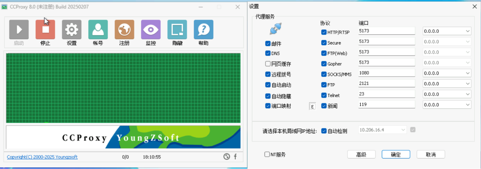
Task: Click the 隐藏 (Hide) icon
Action: (x=177, y=30)
